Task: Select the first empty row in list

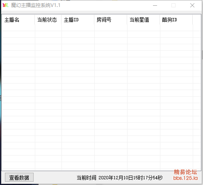Action: pyautogui.click(x=101, y=28)
